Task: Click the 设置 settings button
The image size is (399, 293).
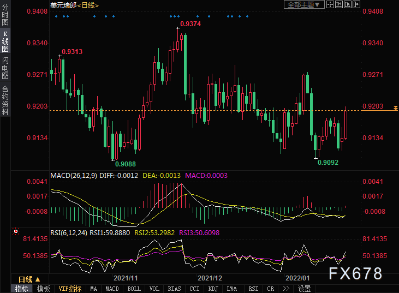Action: [304, 289]
